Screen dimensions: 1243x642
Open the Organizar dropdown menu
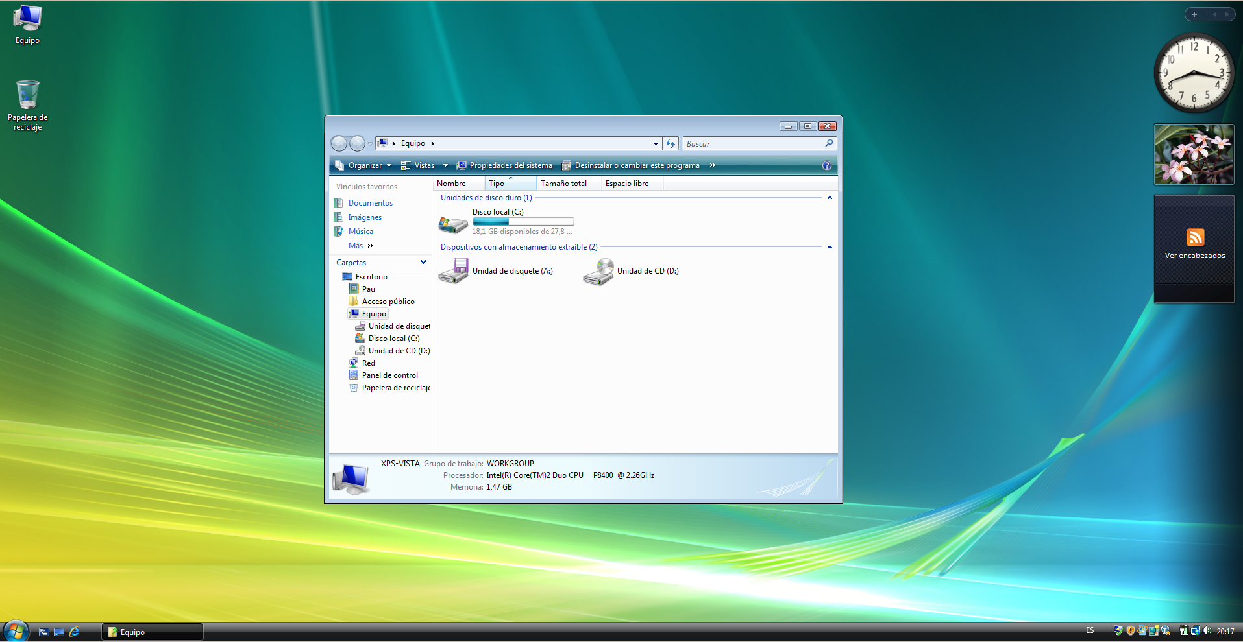click(365, 165)
